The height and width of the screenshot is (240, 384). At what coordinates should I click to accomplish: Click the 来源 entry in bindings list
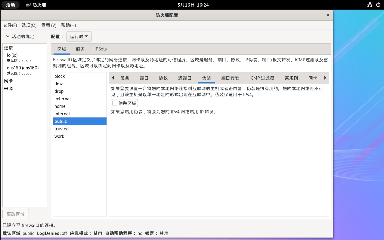pyautogui.click(x=8, y=89)
